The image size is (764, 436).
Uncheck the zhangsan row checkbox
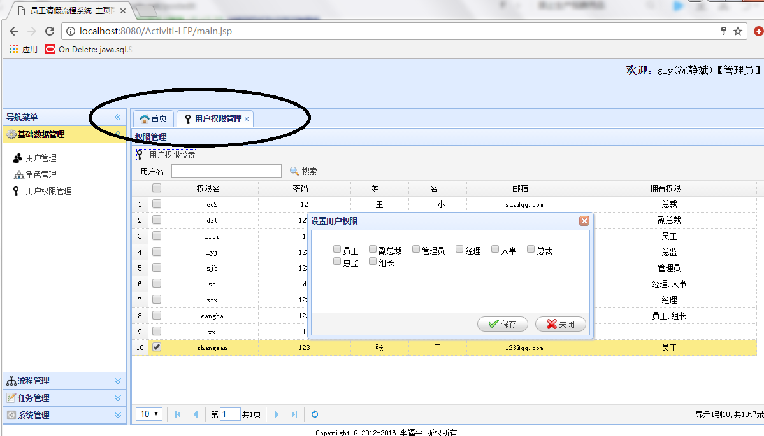tap(156, 347)
